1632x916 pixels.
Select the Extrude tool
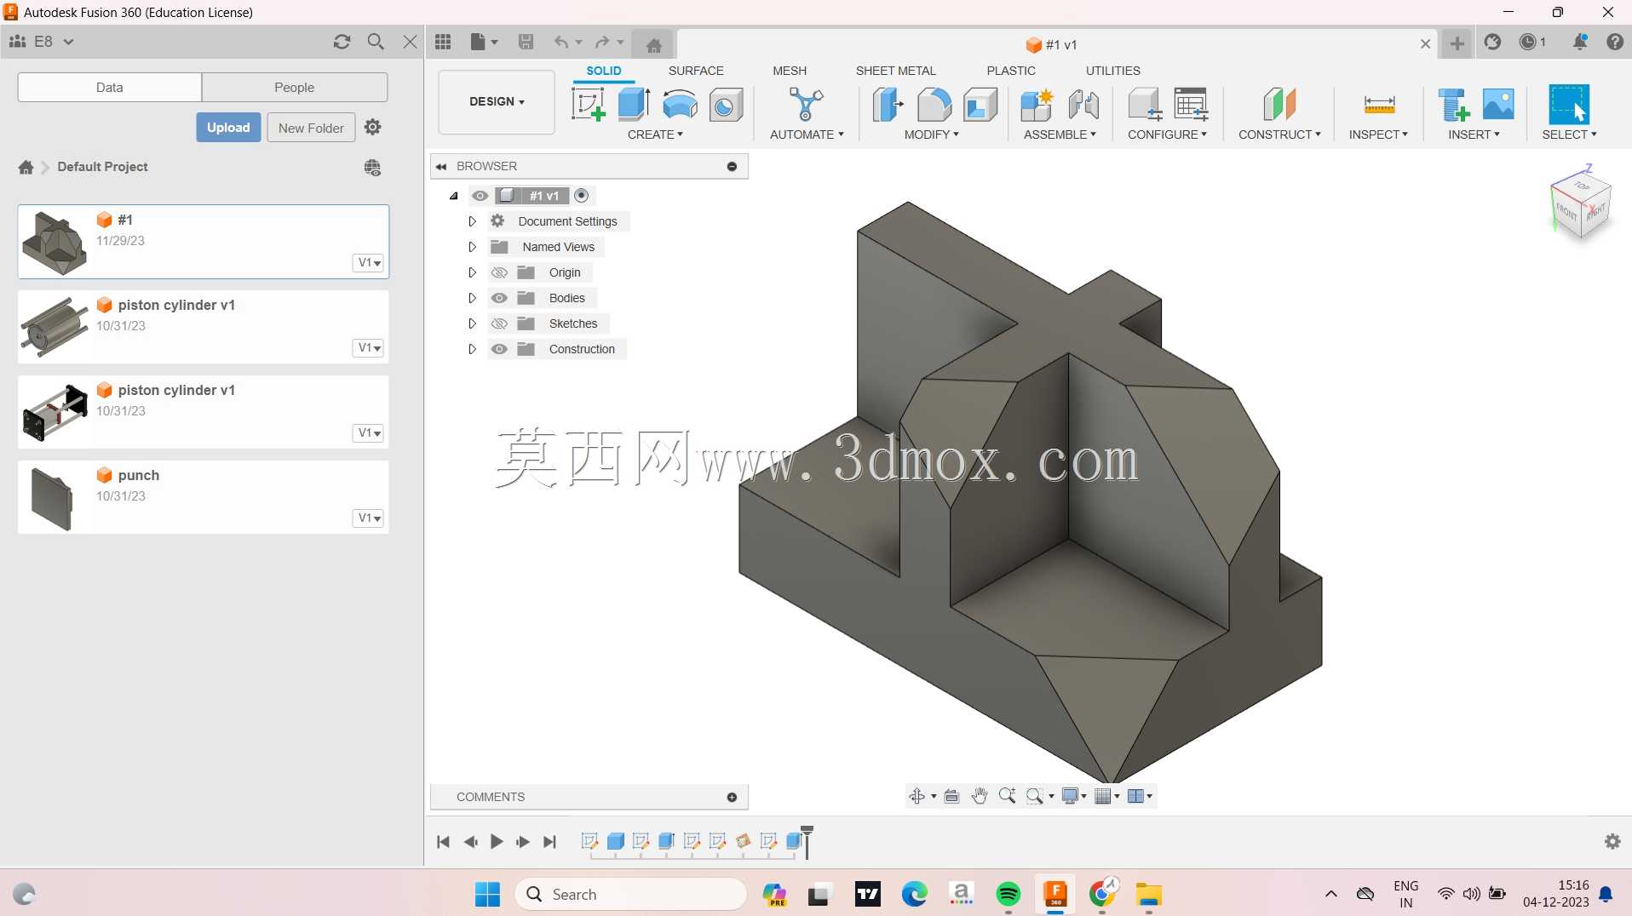(634, 105)
